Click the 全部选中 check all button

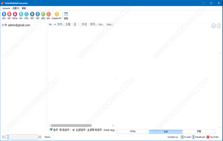(79, 130)
